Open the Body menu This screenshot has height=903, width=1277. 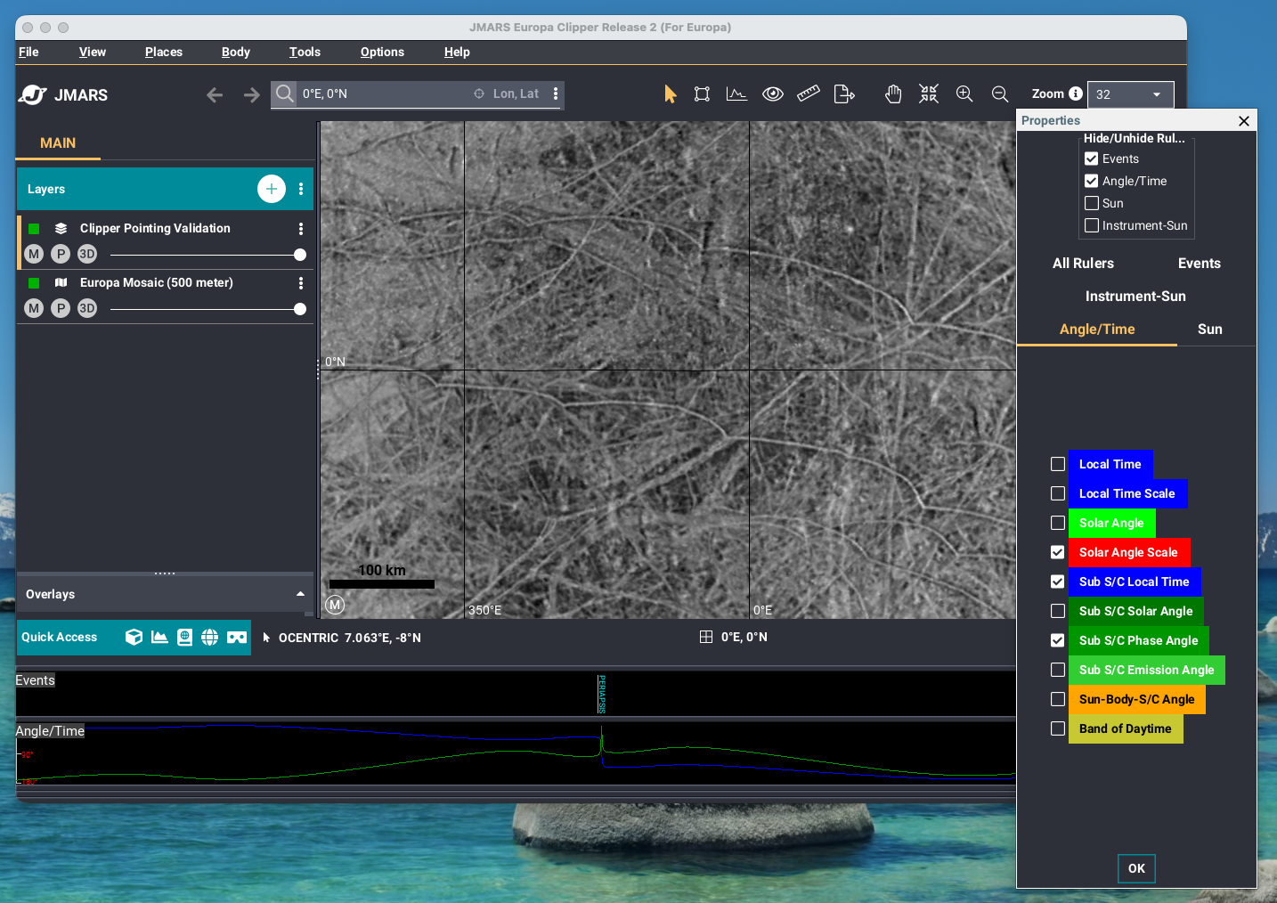[x=236, y=52]
